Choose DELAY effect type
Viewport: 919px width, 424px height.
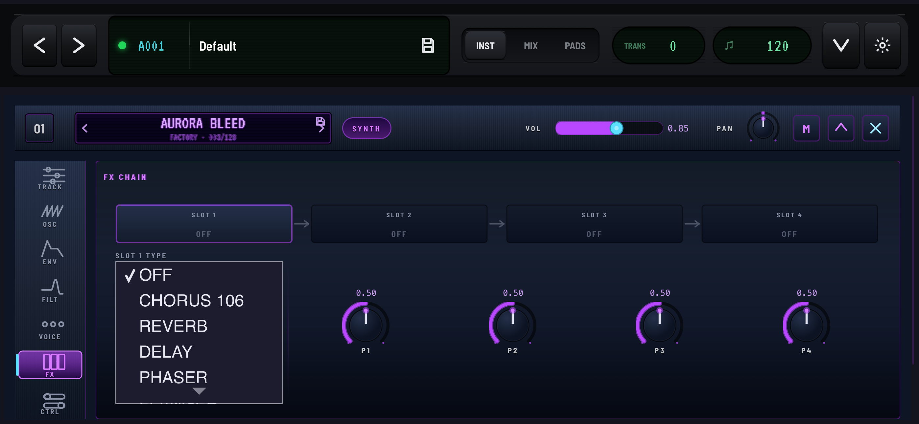click(x=199, y=352)
